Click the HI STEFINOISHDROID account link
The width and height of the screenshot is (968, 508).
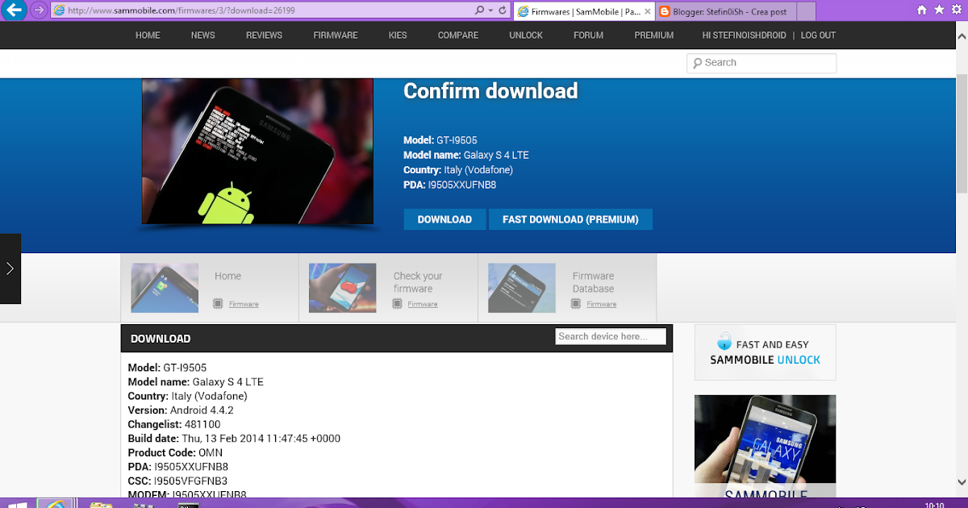click(x=745, y=35)
